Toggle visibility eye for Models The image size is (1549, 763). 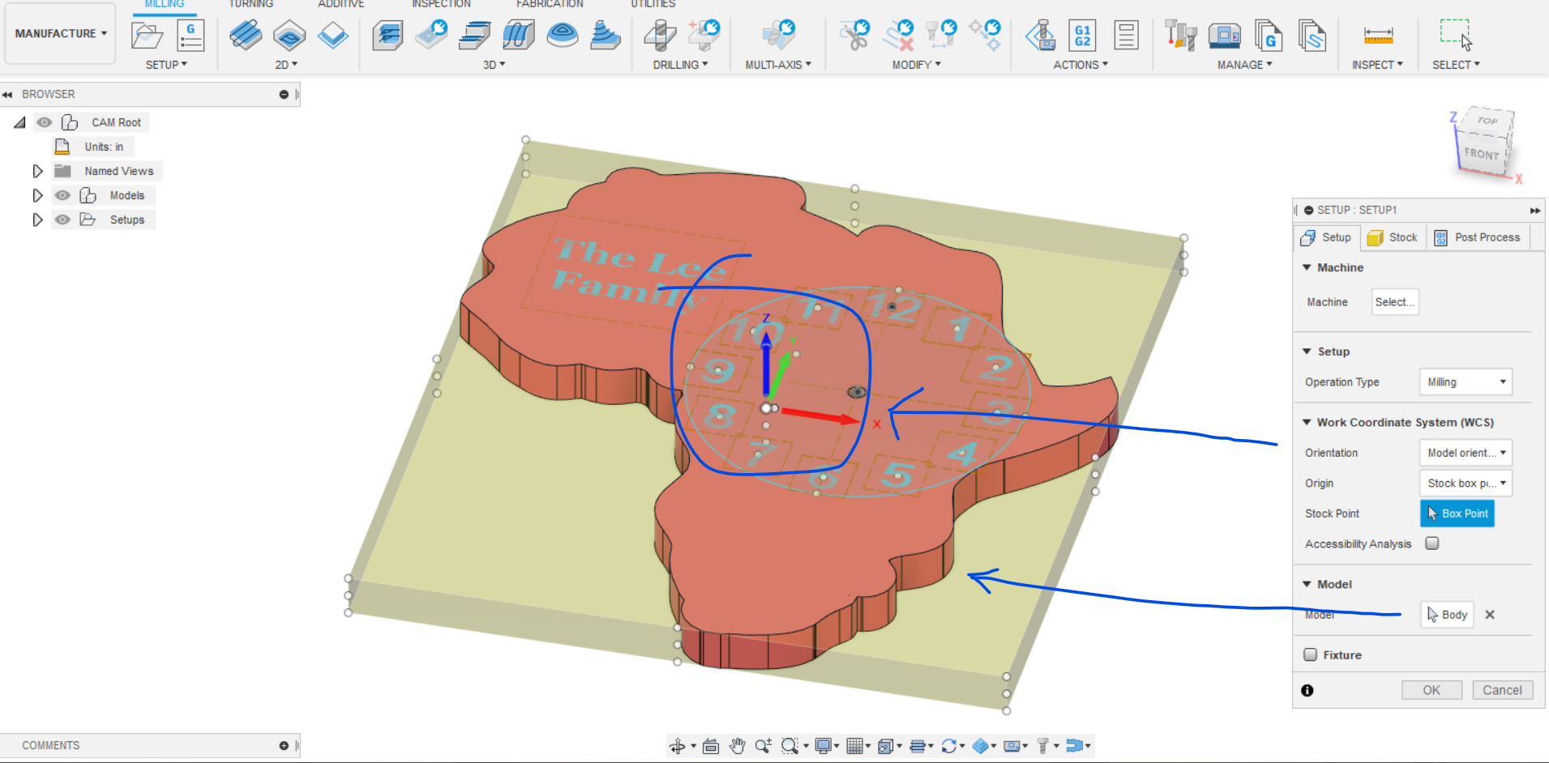[x=62, y=195]
